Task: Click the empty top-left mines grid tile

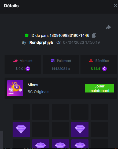Action: [x=21, y=112]
